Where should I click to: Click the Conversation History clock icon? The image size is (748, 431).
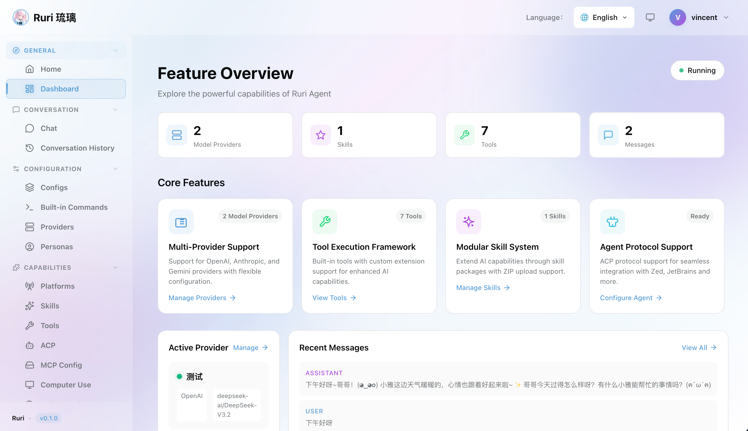tap(30, 148)
